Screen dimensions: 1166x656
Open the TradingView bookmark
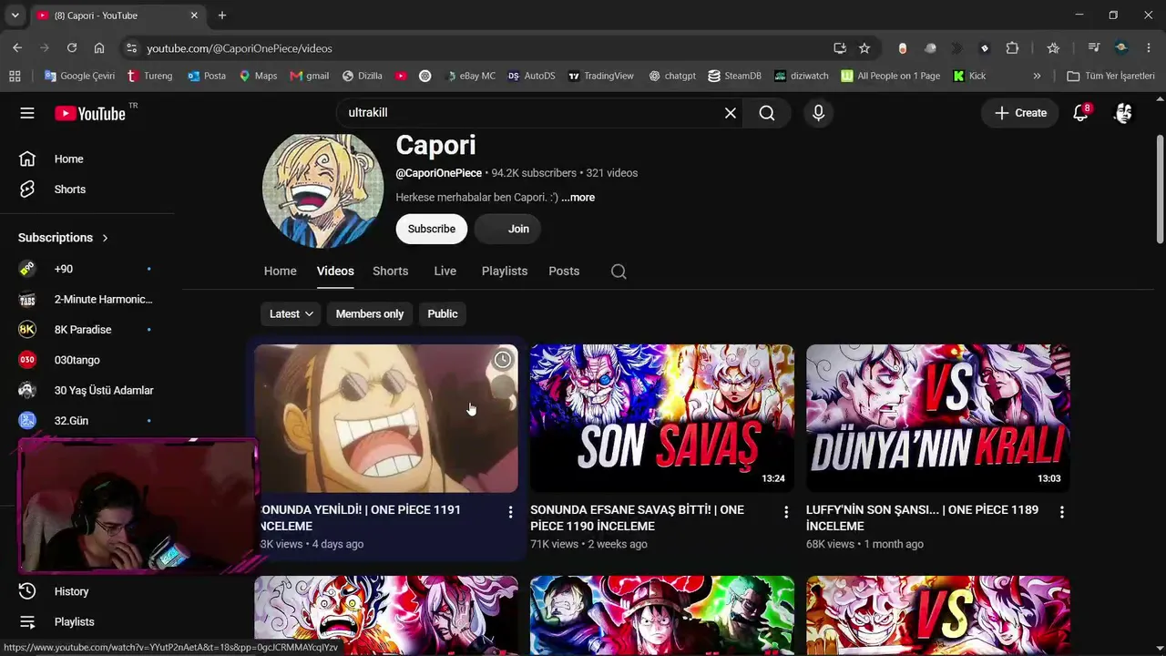tap(600, 77)
